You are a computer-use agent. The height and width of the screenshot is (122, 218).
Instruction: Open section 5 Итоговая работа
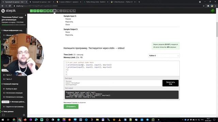tap(17, 102)
